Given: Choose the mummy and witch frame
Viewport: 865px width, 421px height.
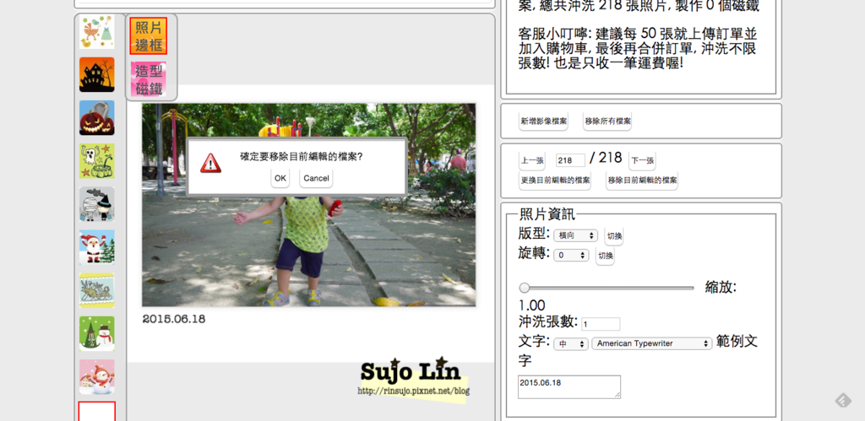Looking at the screenshot, I should pos(96,204).
